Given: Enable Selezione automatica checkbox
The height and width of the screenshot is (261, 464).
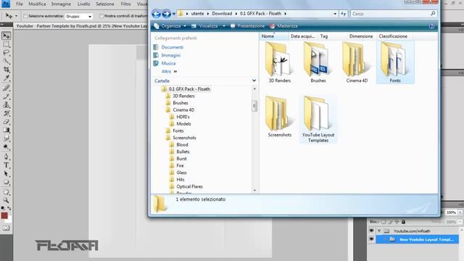Looking at the screenshot, I should (25, 16).
